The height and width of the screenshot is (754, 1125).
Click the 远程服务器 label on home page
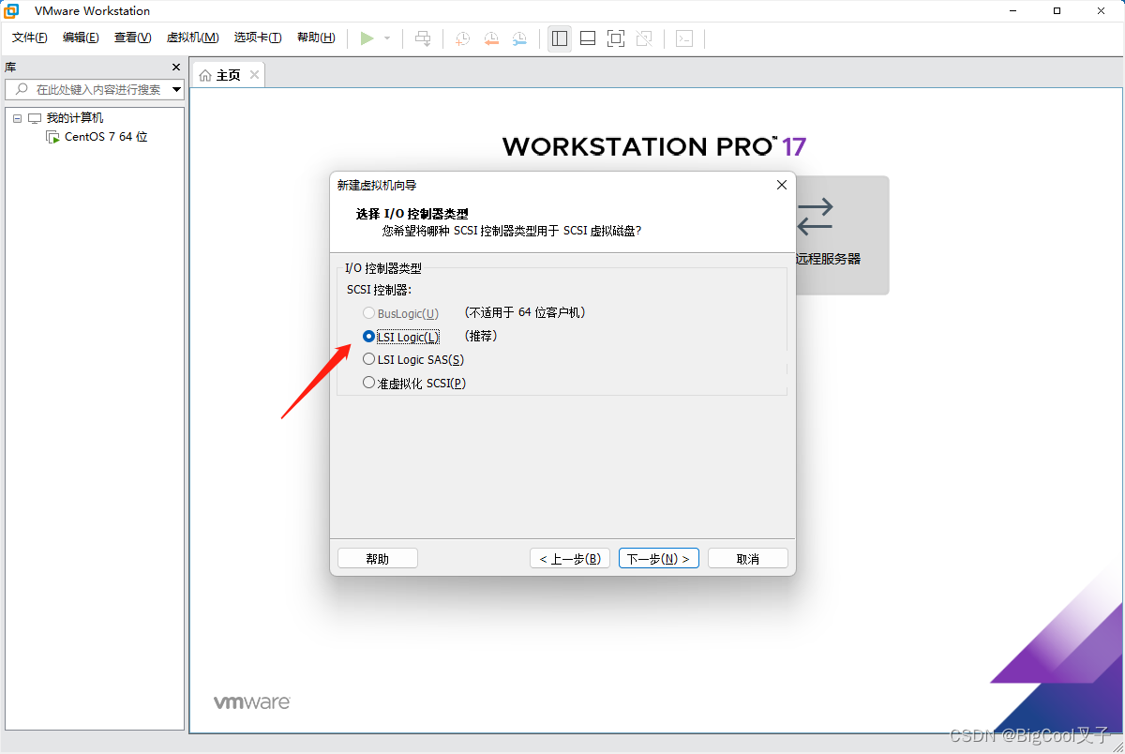pos(828,259)
